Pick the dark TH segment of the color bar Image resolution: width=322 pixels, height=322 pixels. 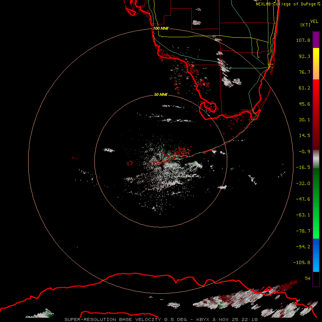pos(316,279)
